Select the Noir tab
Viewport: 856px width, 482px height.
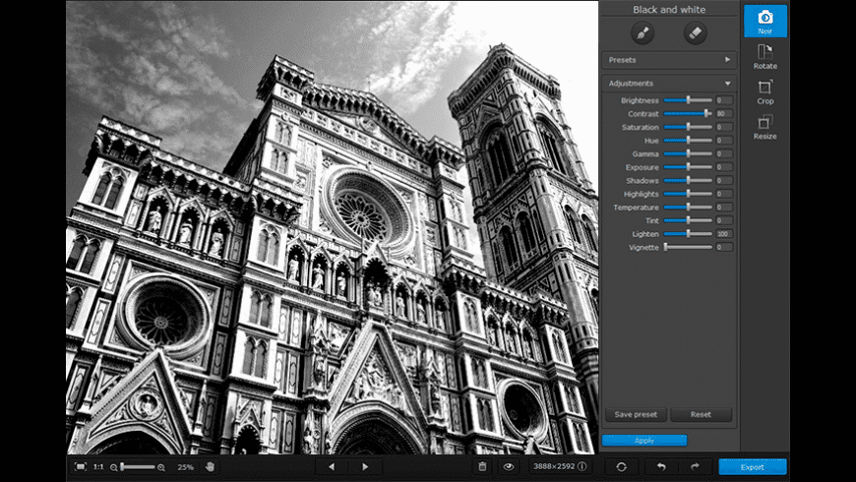(x=764, y=21)
